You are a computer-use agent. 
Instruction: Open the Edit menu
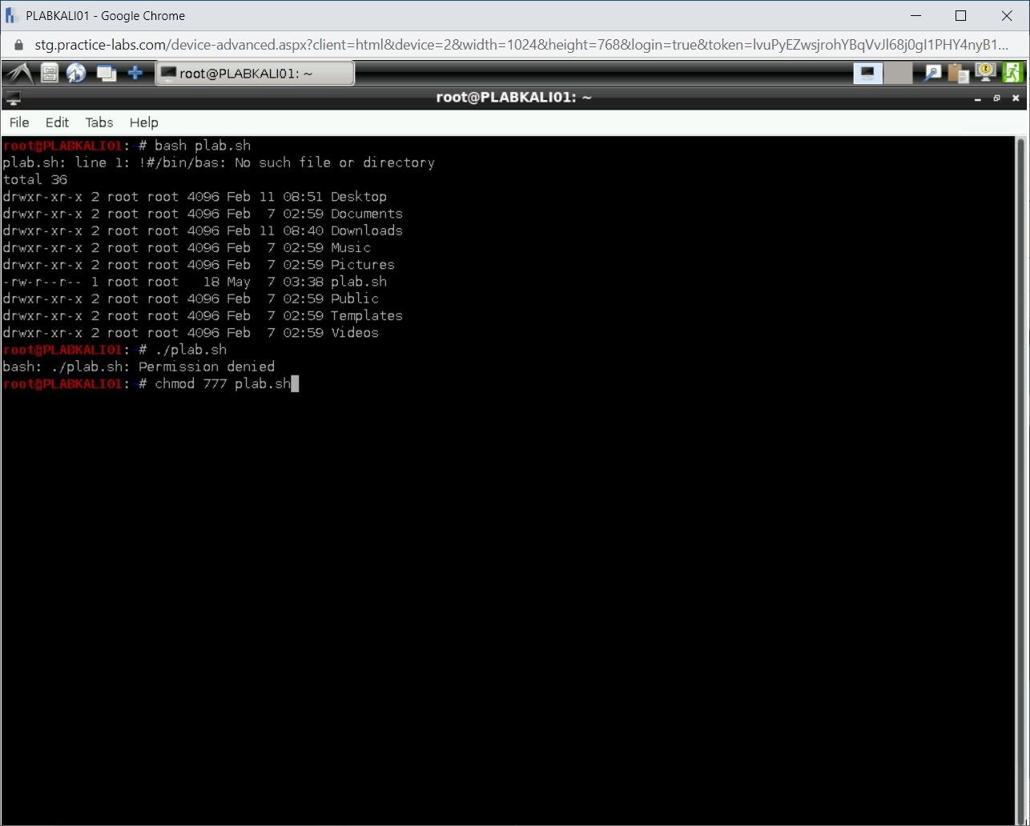57,122
